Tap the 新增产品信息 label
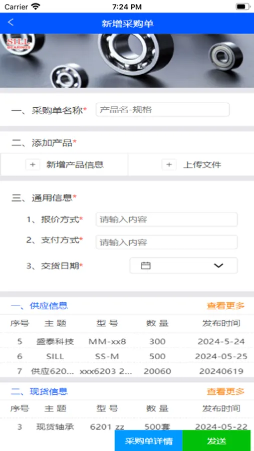 pyautogui.click(x=75, y=165)
